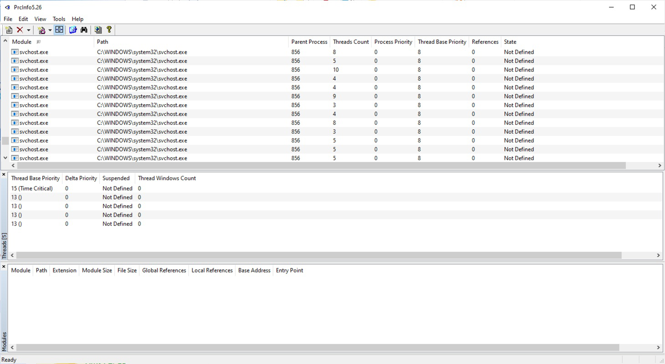
Task: Click the sort indicator in Module header
Action: pyautogui.click(x=39, y=42)
